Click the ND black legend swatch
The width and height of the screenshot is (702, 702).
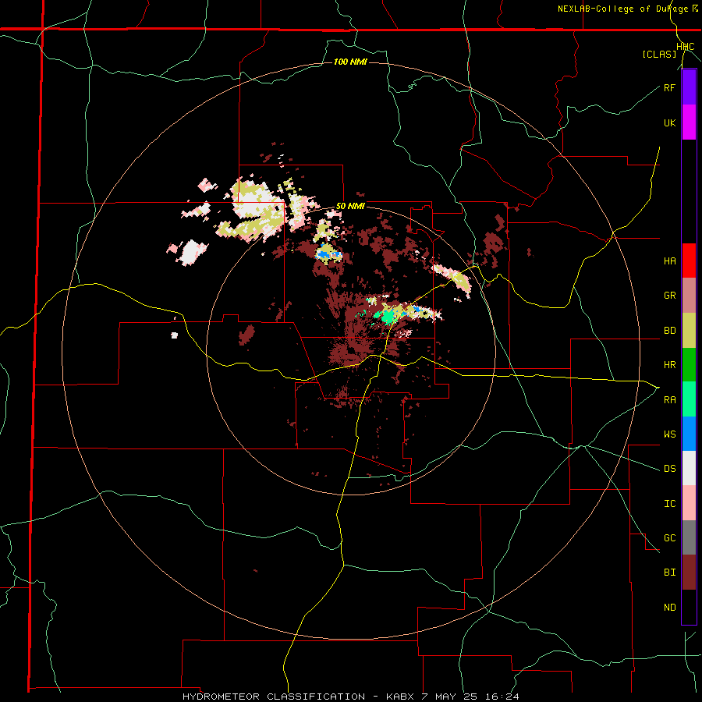pyautogui.click(x=689, y=607)
